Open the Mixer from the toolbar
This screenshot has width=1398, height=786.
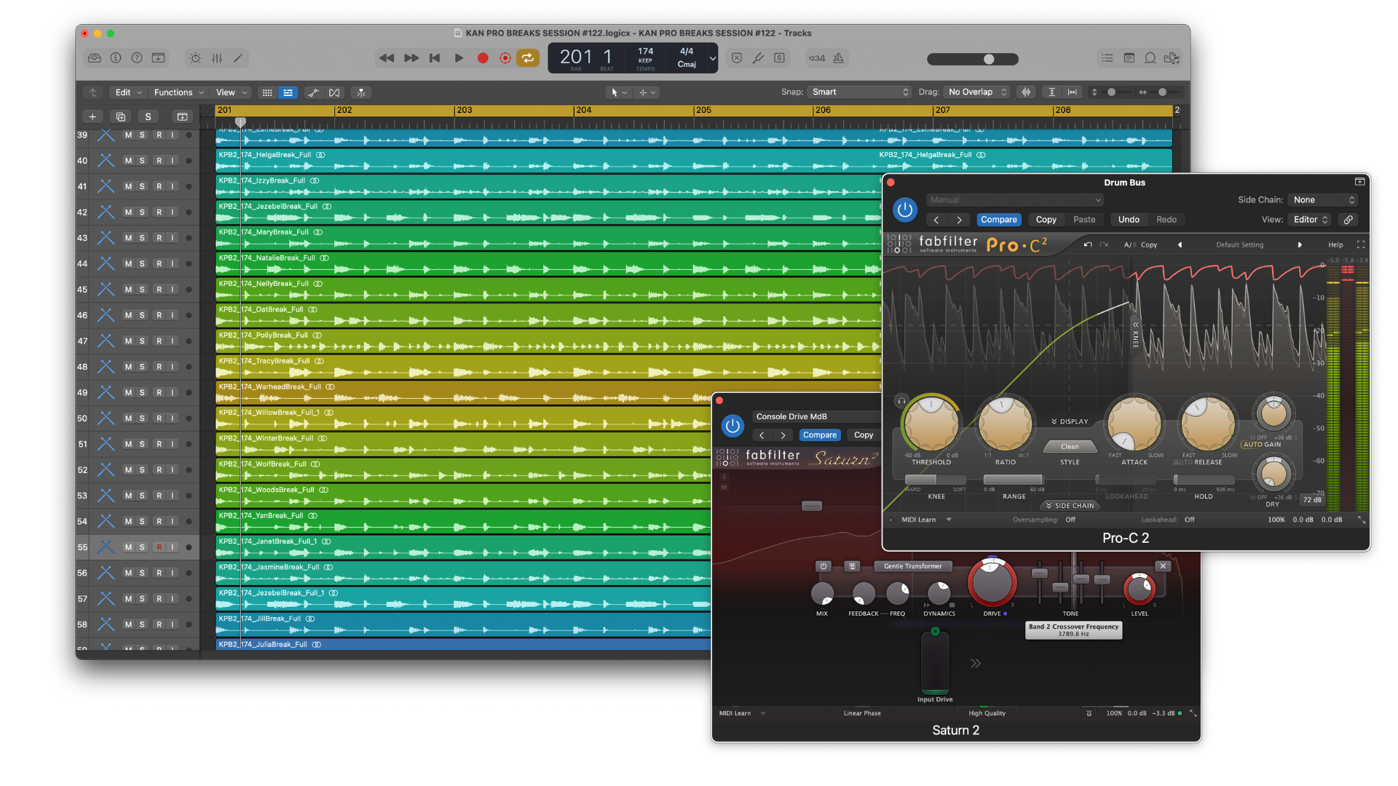click(217, 58)
